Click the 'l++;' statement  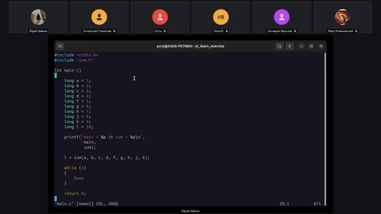pos(79,178)
